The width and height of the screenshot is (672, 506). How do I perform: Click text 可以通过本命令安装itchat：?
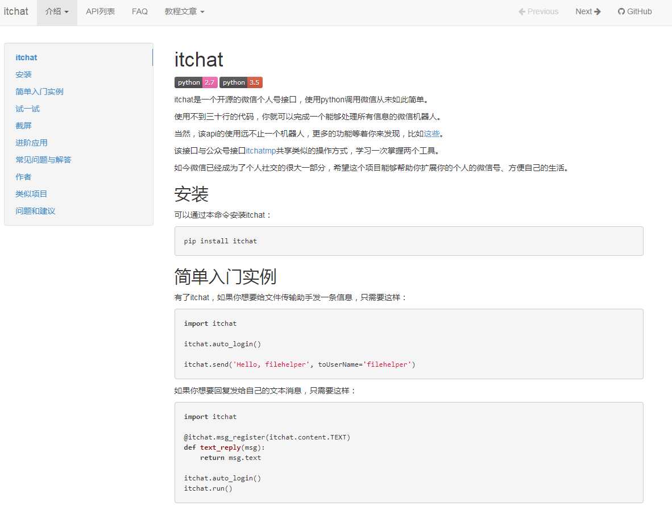[223, 215]
